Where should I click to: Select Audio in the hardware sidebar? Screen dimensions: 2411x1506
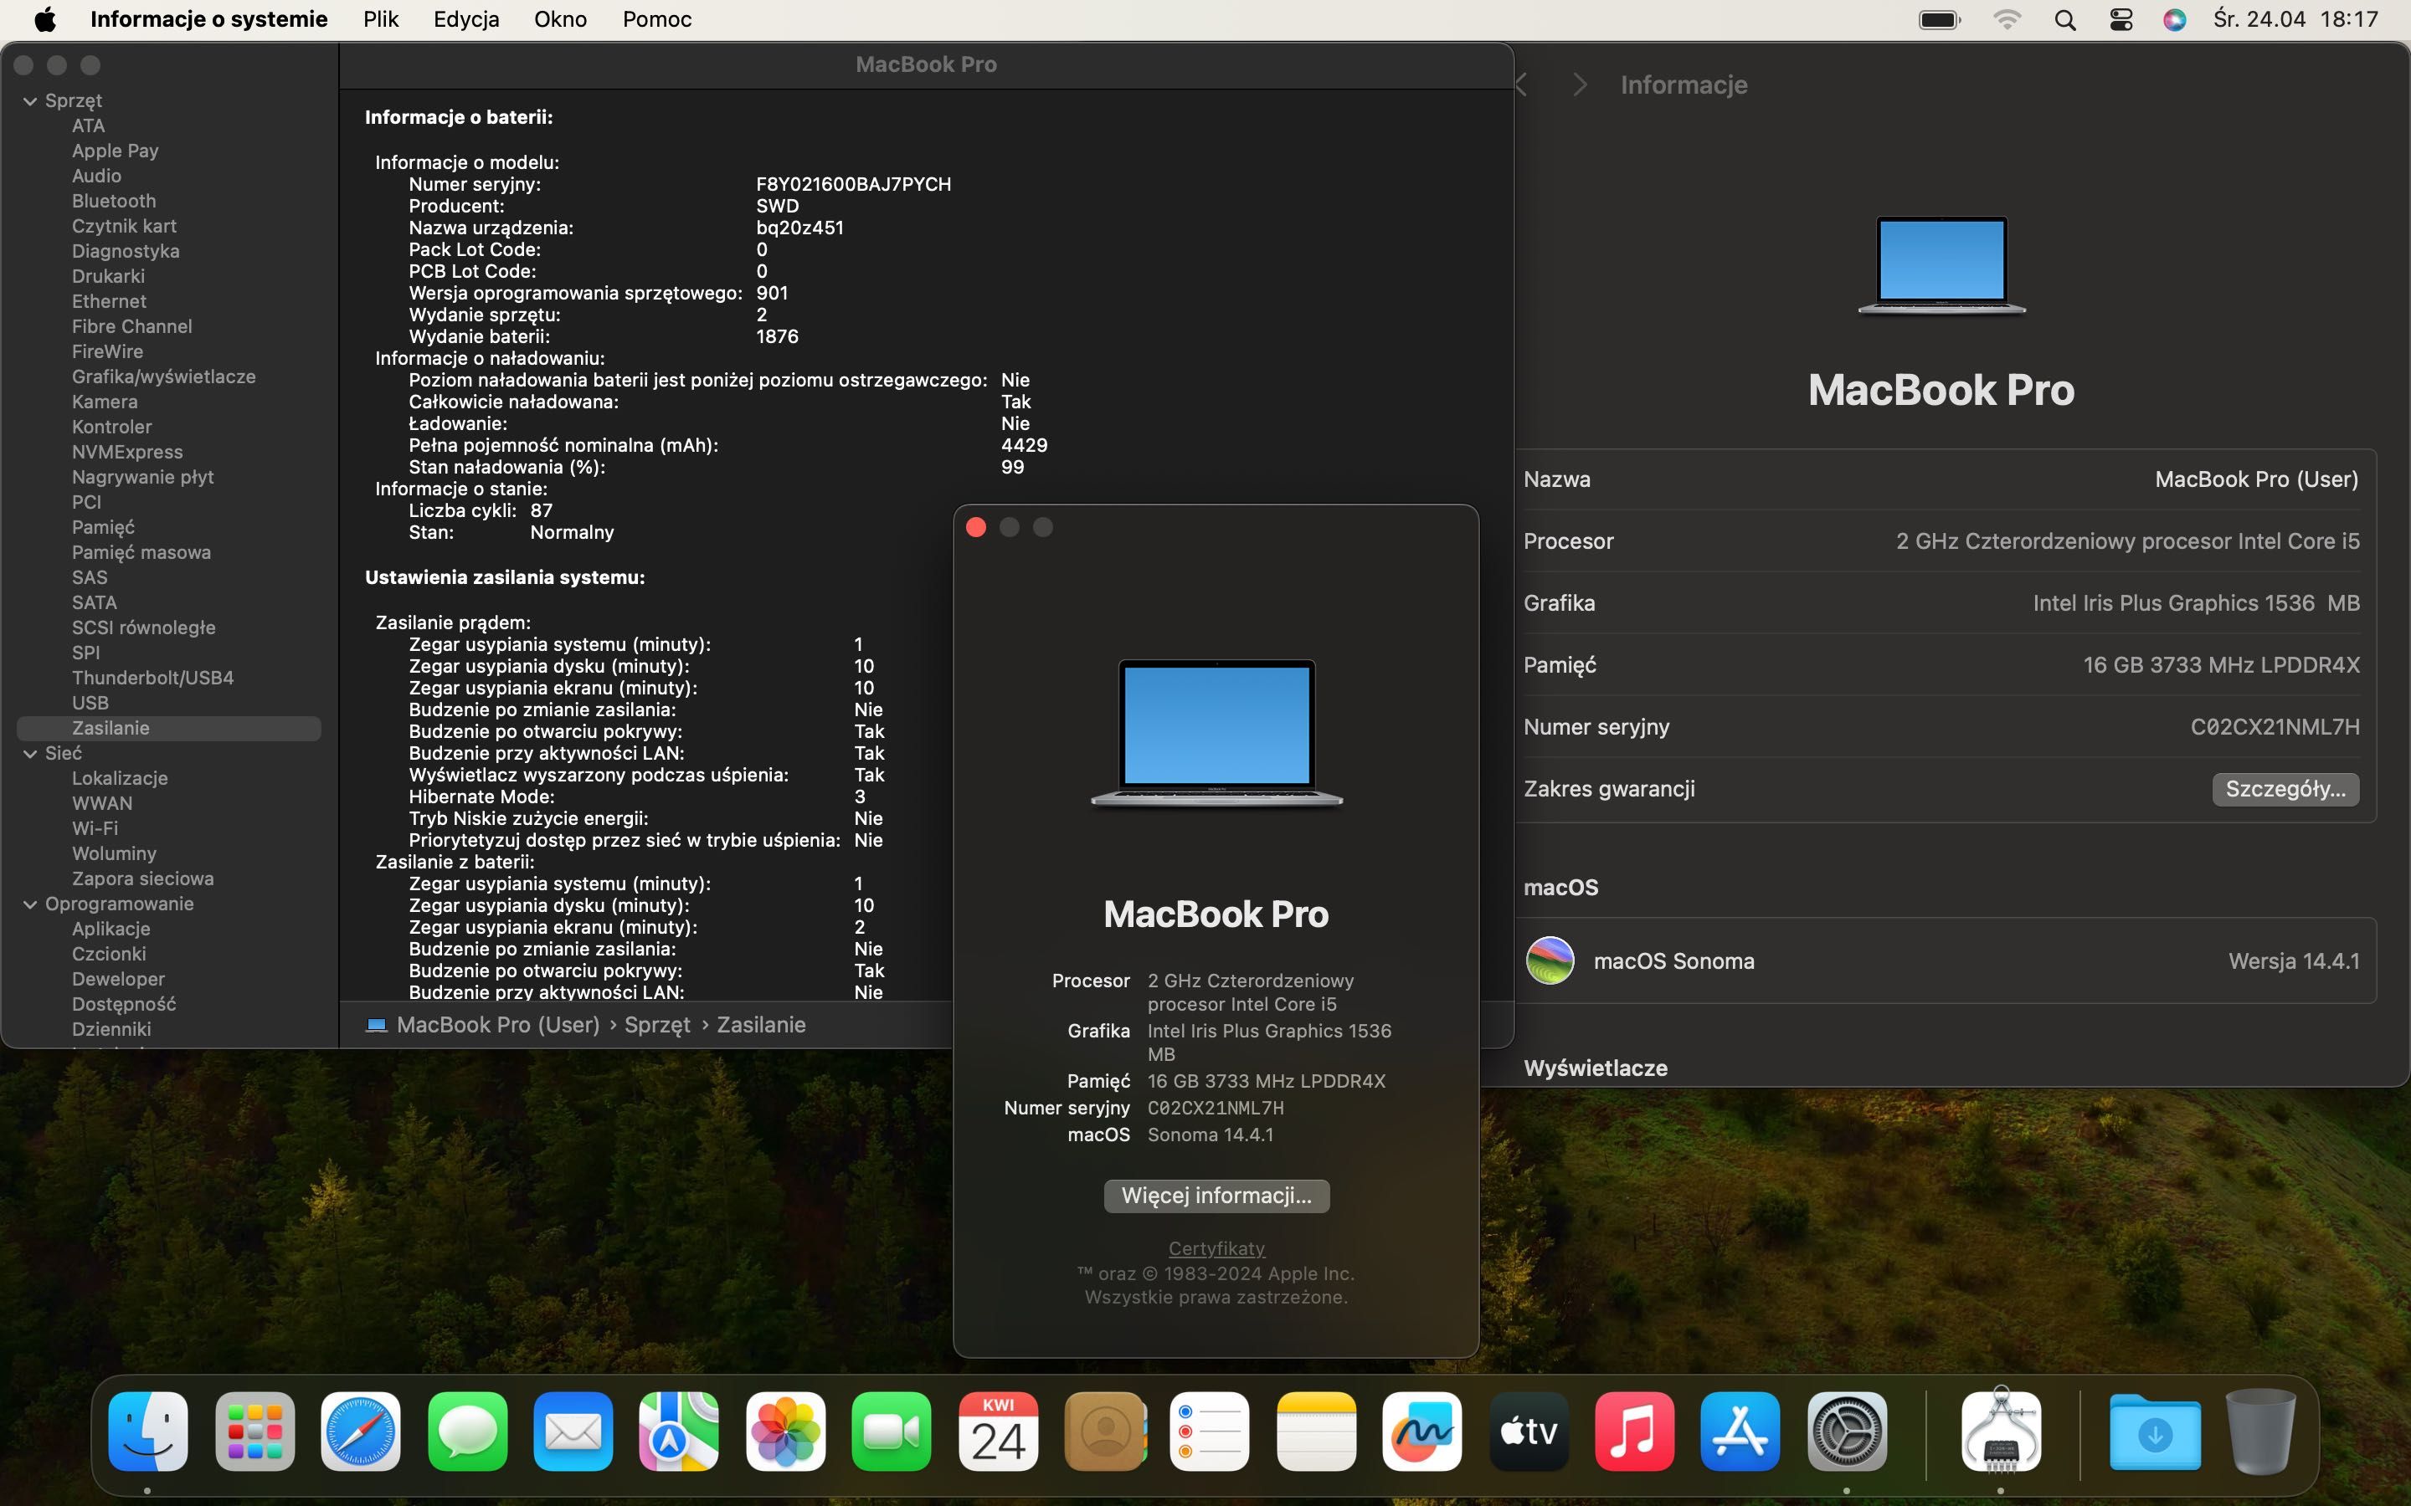[96, 177]
